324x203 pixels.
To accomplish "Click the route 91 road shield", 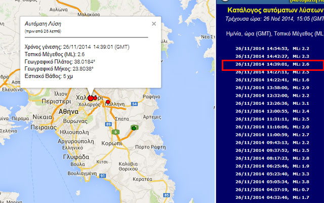I will pyautogui.click(x=102, y=176).
